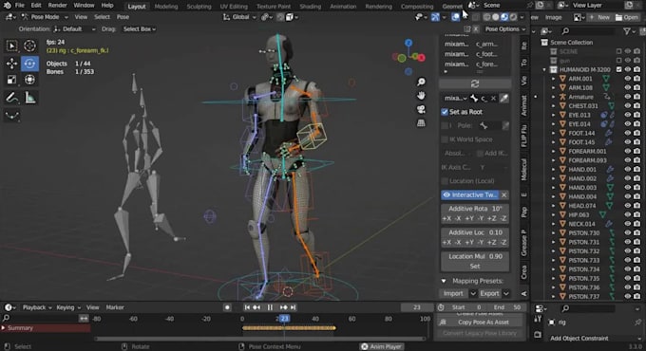This screenshot has height=351, width=646.
Task: Select the Move tool
Action: click(x=11, y=64)
